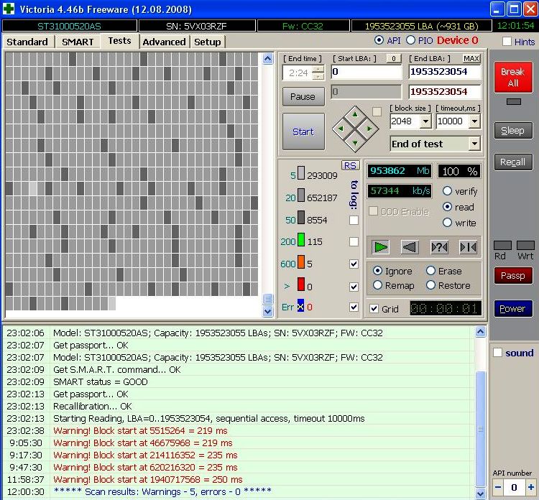The width and height of the screenshot is (539, 500).
Task: Open the timeout ms dropdown
Action: (475, 121)
